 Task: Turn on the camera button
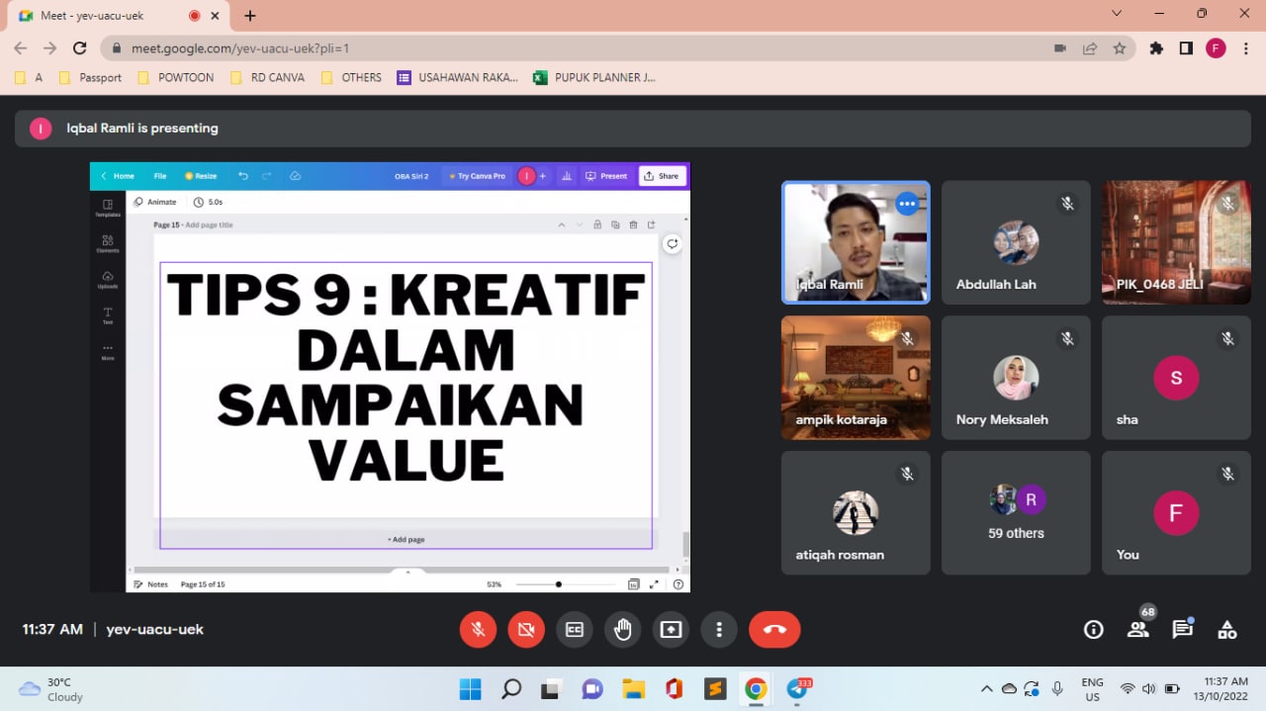(526, 630)
